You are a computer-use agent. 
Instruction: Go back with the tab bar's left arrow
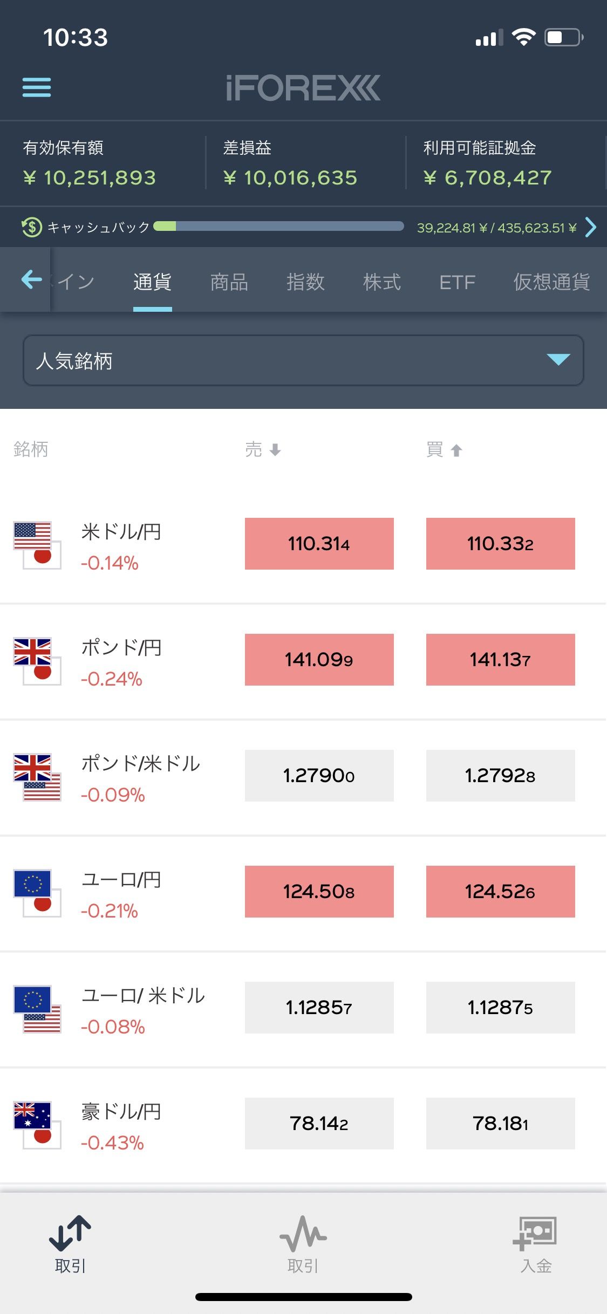pyautogui.click(x=31, y=279)
